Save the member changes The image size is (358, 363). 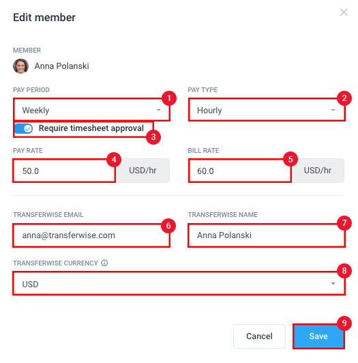tap(318, 336)
